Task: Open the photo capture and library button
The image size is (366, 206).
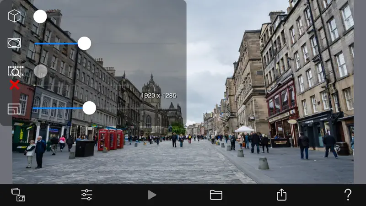Action: 18,195
